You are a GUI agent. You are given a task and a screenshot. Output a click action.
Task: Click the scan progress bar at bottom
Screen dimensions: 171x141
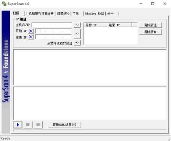[x=90, y=130]
